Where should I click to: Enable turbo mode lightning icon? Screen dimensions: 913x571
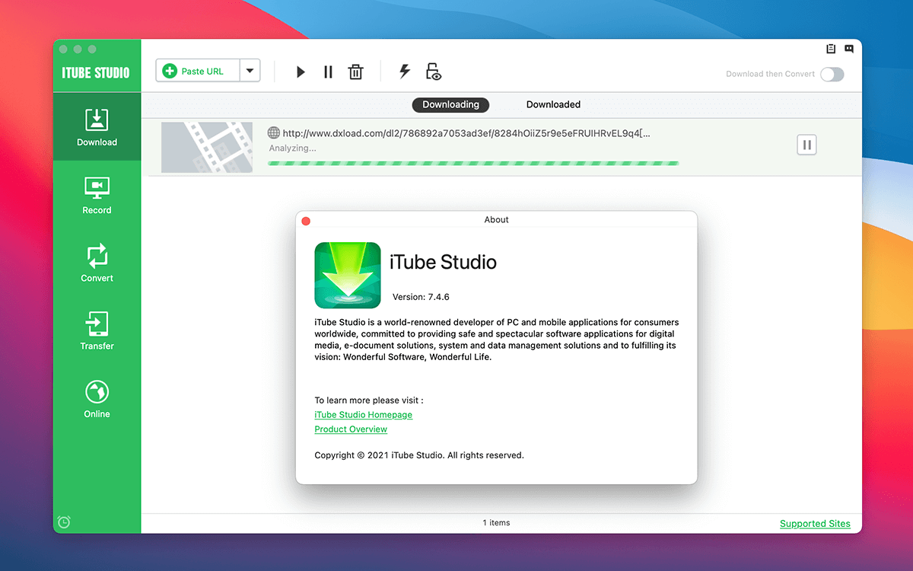(405, 72)
